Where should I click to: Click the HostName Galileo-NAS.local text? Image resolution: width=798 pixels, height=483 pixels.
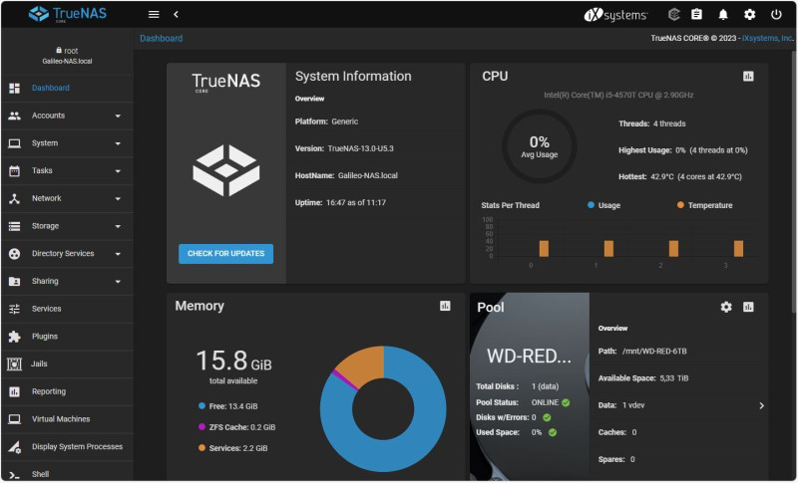point(346,175)
